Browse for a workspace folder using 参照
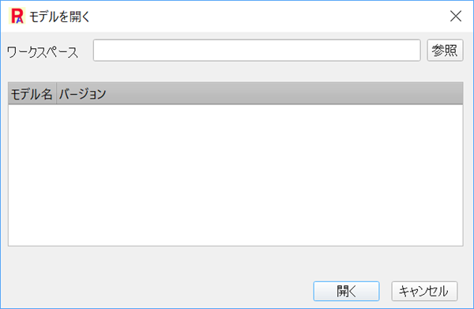Viewport: 474px width, 309px height. [445, 51]
